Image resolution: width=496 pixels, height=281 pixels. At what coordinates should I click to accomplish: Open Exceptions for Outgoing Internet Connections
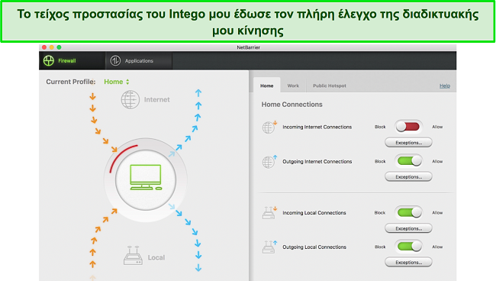click(408, 176)
